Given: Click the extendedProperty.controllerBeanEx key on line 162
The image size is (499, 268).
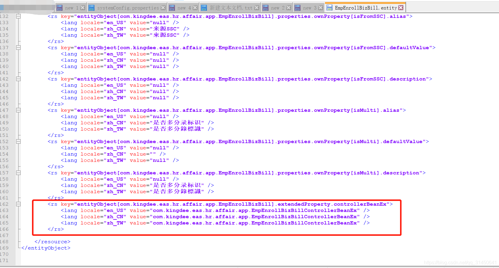Looking at the screenshot, I should tap(232, 204).
